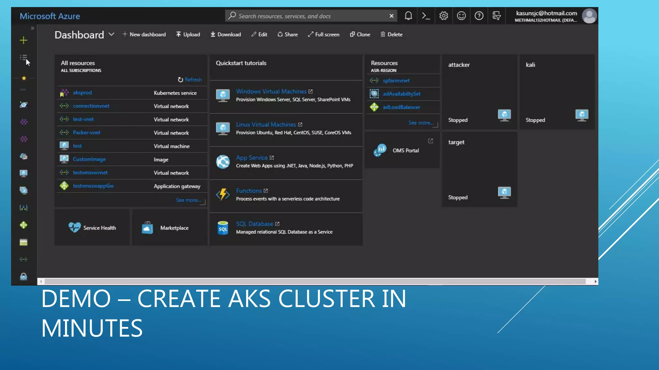Open testvmsswvnet resource link

point(90,172)
